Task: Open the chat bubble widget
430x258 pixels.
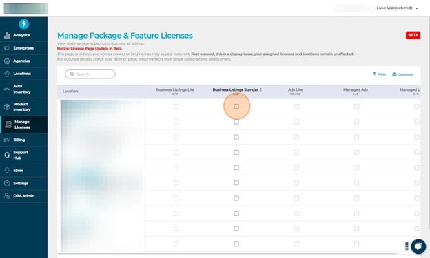Action: (x=418, y=246)
